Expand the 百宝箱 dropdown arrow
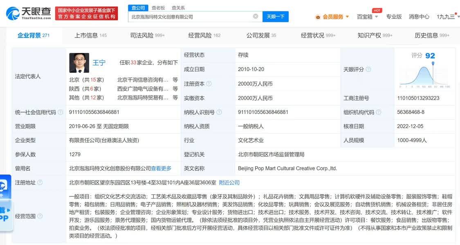460x245 pixels. [x=377, y=17]
